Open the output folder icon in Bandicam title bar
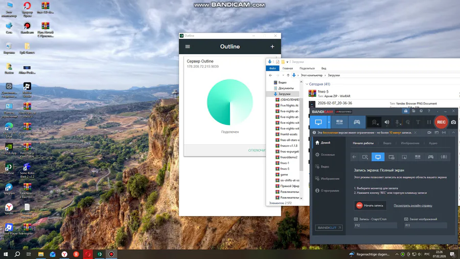The width and height of the screenshot is (460, 259). click(413, 111)
